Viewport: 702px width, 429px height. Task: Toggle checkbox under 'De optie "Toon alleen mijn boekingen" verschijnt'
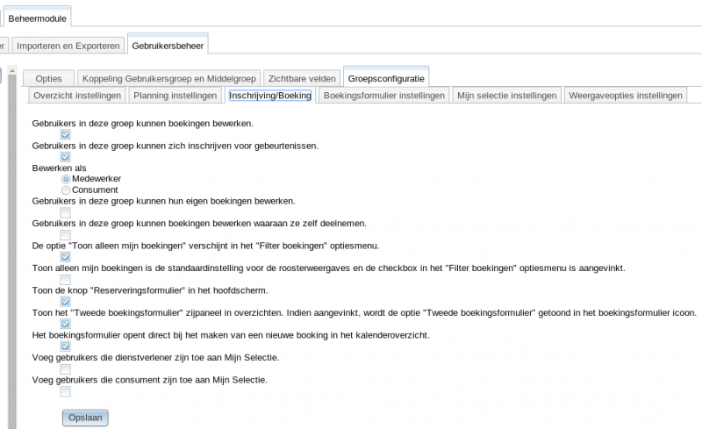[x=65, y=257]
